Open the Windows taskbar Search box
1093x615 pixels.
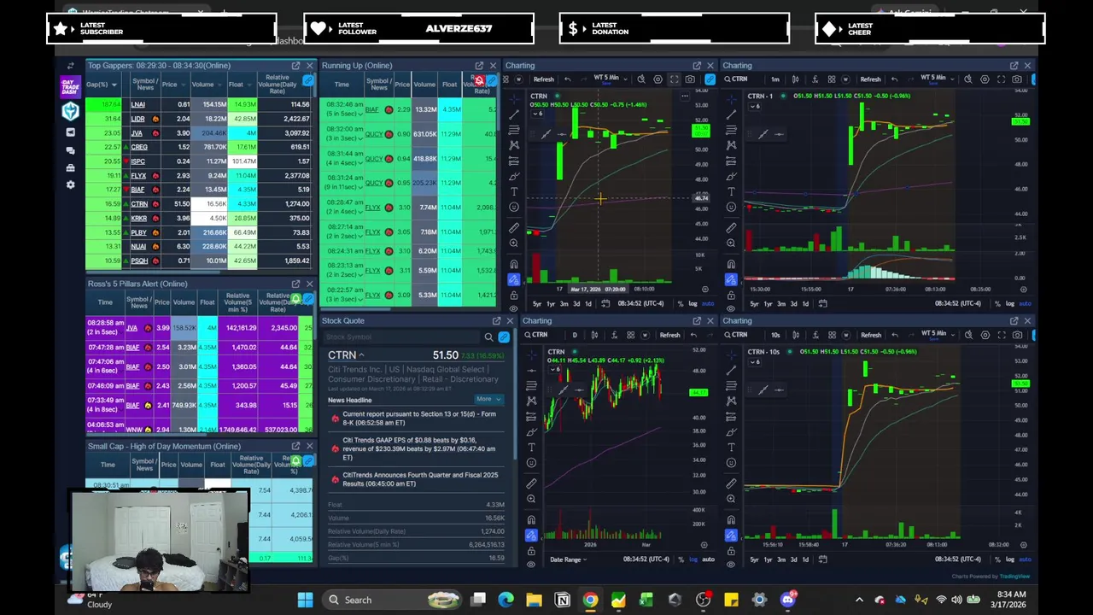tap(394, 600)
